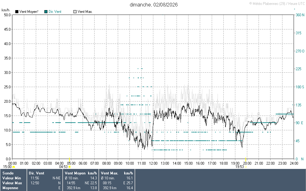This screenshot has width=306, height=191.
Task: Select the 'Vent Moyen*' legend label
Action: 29,12
